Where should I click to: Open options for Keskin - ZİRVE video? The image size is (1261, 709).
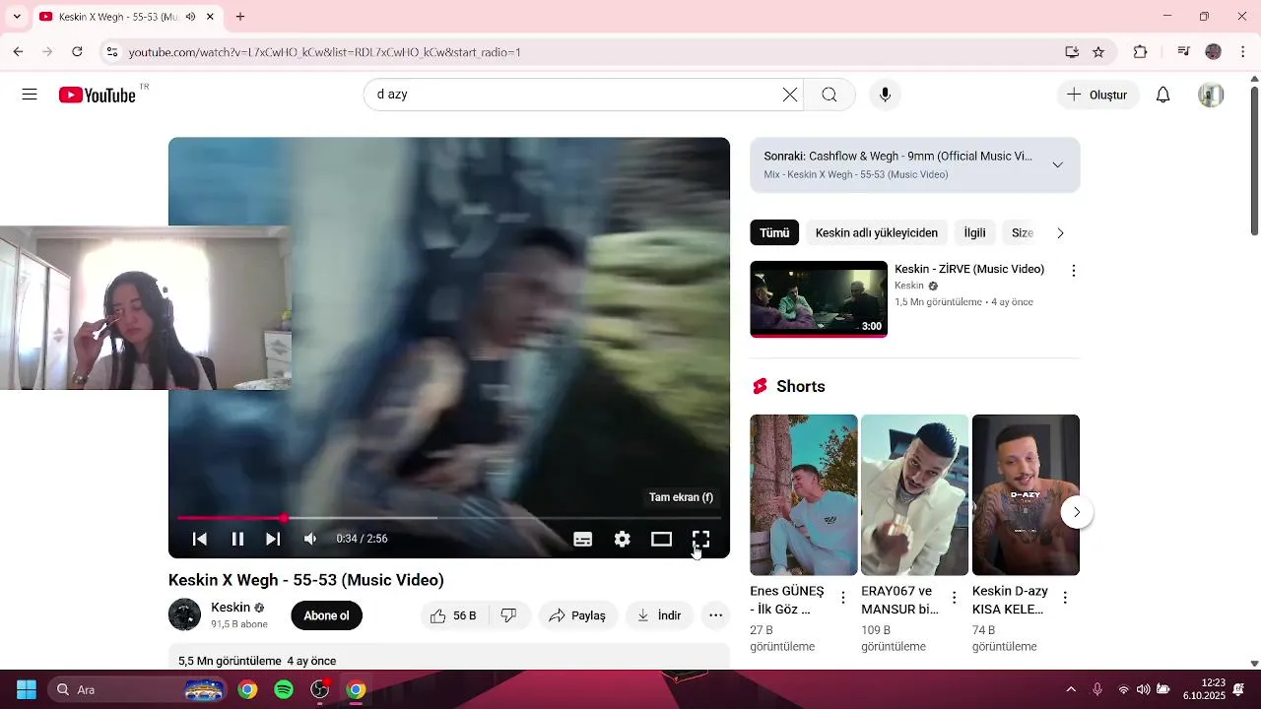pos(1074,271)
